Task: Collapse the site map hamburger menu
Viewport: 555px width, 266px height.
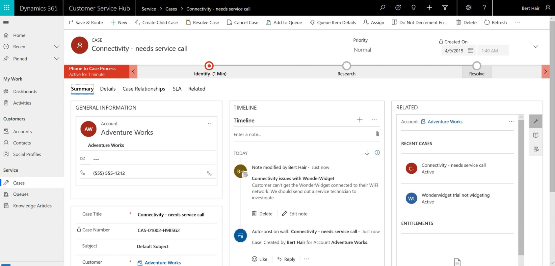Action: point(6,23)
